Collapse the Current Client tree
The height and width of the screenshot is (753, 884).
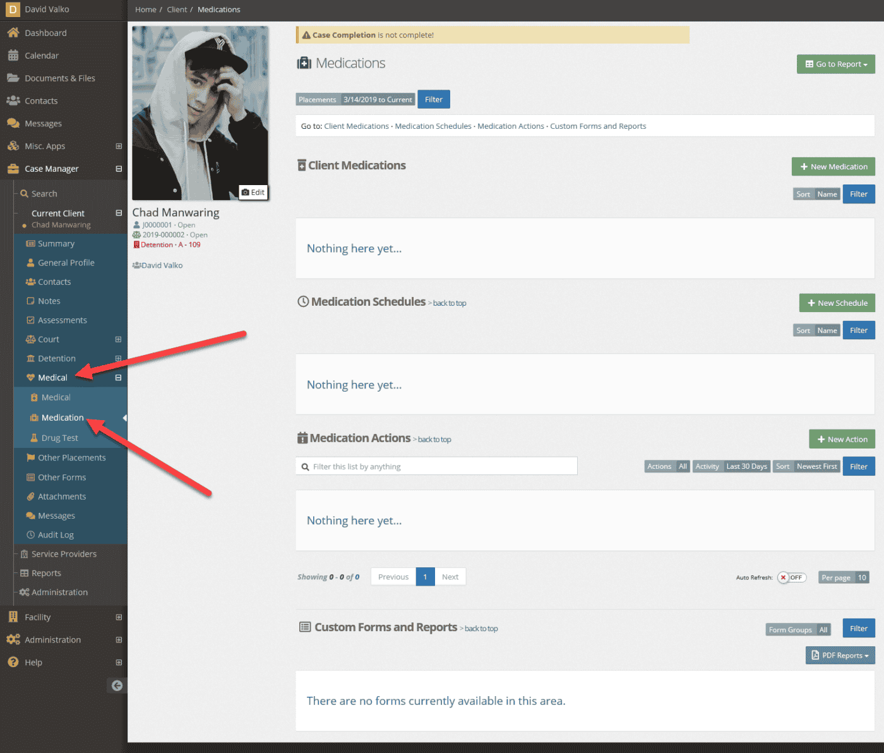pos(119,213)
